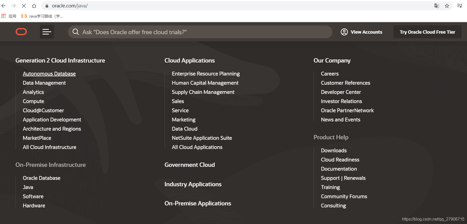Open Oracle PartnerNetwork link
This screenshot has height=224, width=467.
(x=347, y=110)
